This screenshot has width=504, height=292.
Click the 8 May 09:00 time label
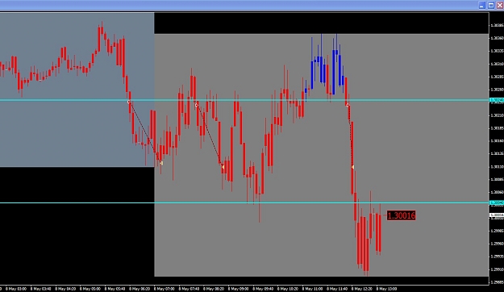pos(238,289)
